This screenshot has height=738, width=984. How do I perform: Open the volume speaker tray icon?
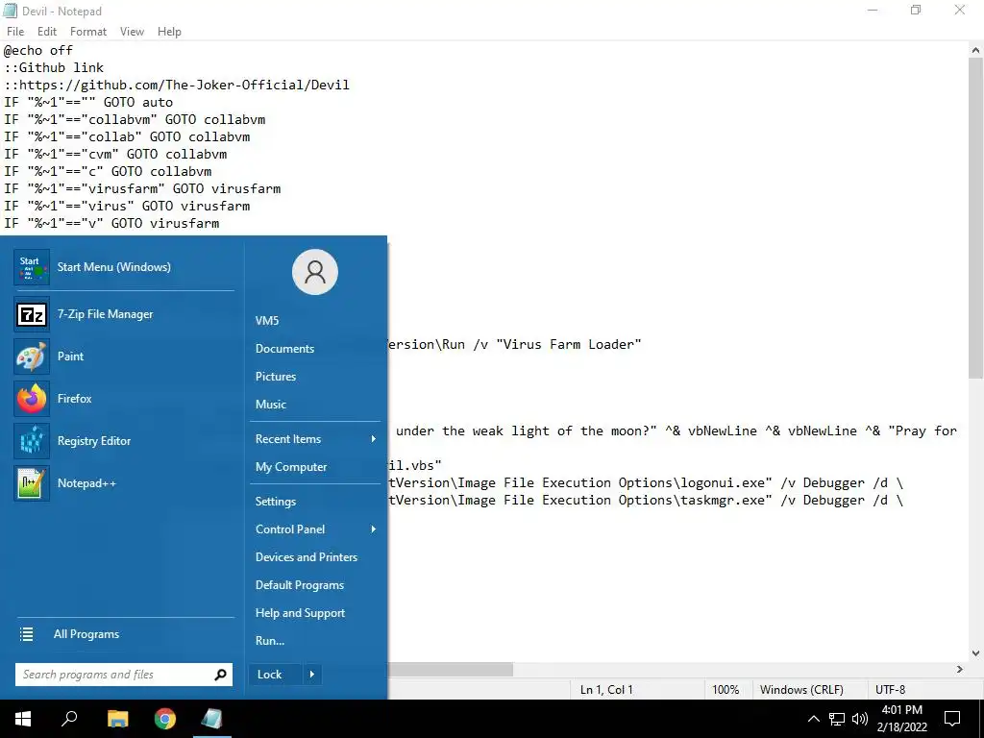860,719
